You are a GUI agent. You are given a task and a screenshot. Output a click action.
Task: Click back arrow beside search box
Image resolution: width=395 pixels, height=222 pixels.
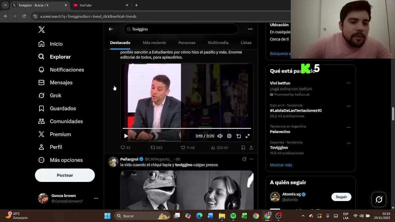111,29
